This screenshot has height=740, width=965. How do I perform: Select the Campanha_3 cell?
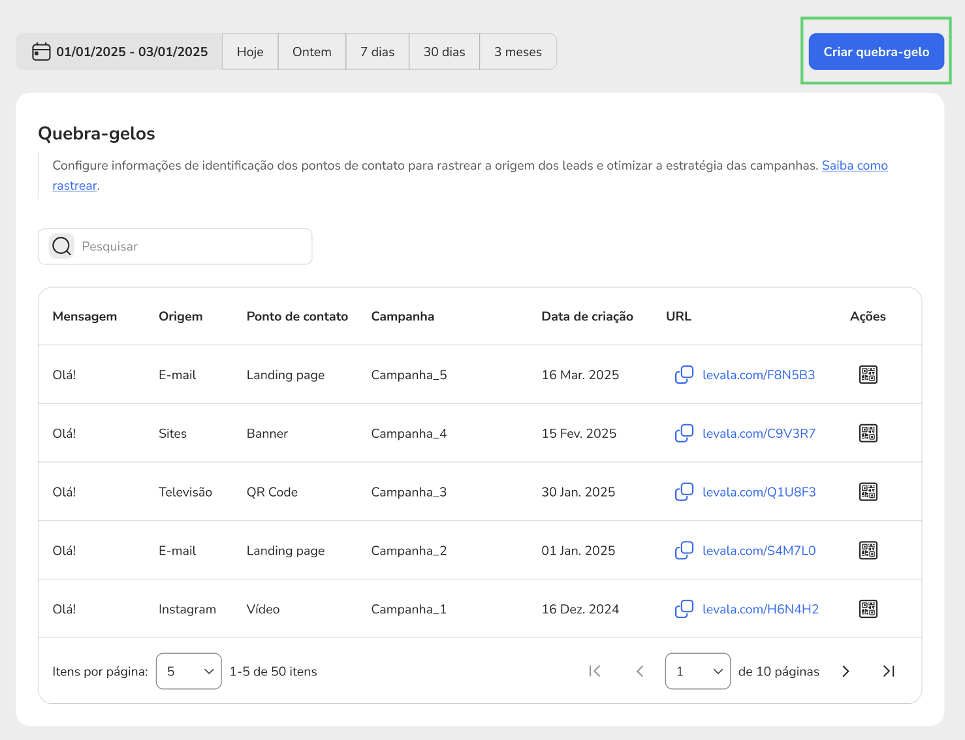click(409, 492)
